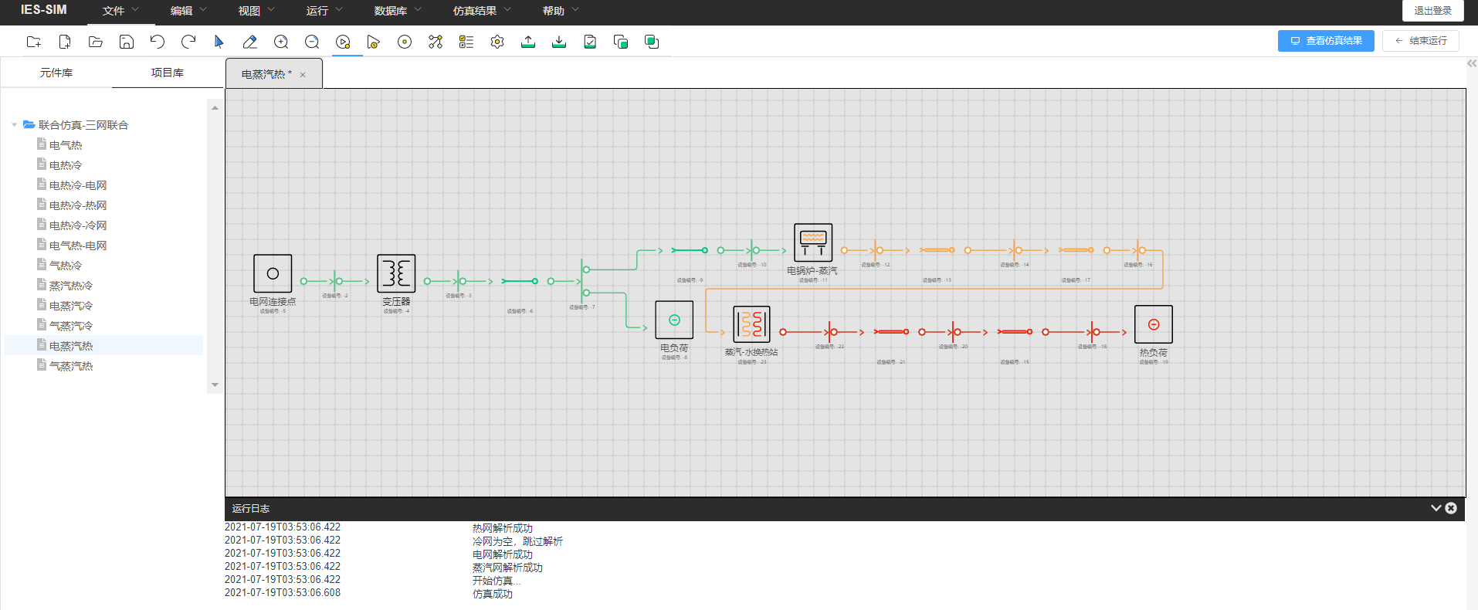Open the 电气热-电网 project file

pyautogui.click(x=78, y=246)
